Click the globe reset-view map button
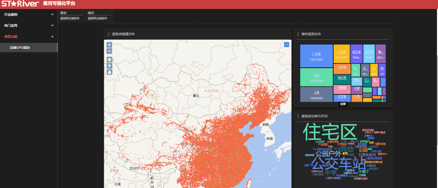 pyautogui.click(x=109, y=60)
